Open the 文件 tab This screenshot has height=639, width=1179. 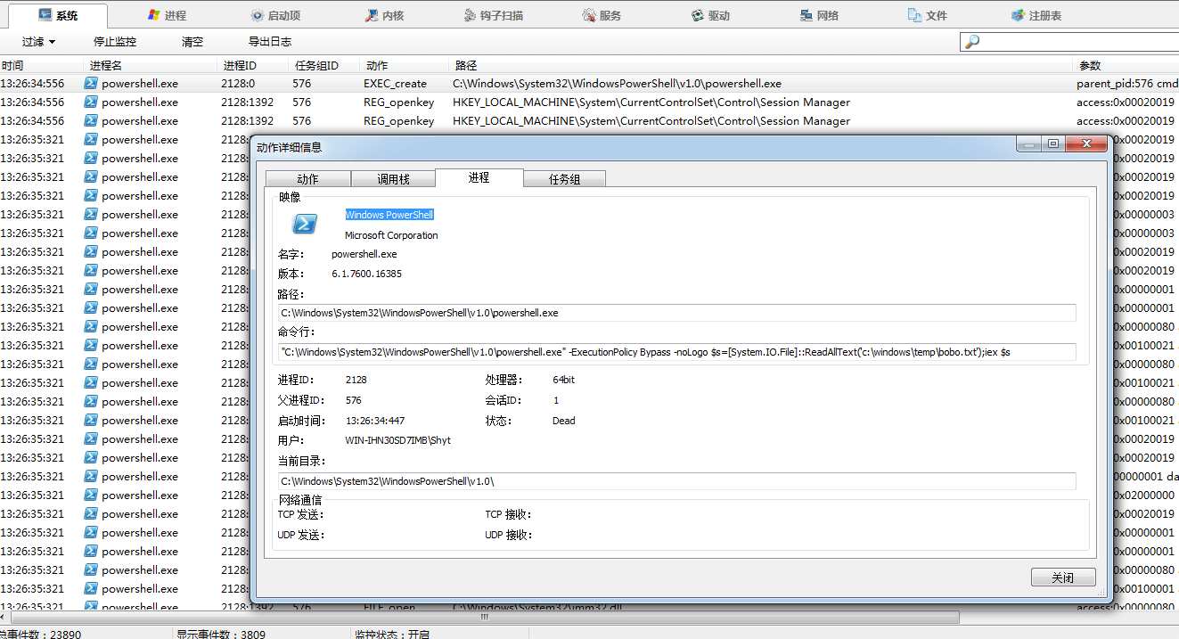(928, 15)
